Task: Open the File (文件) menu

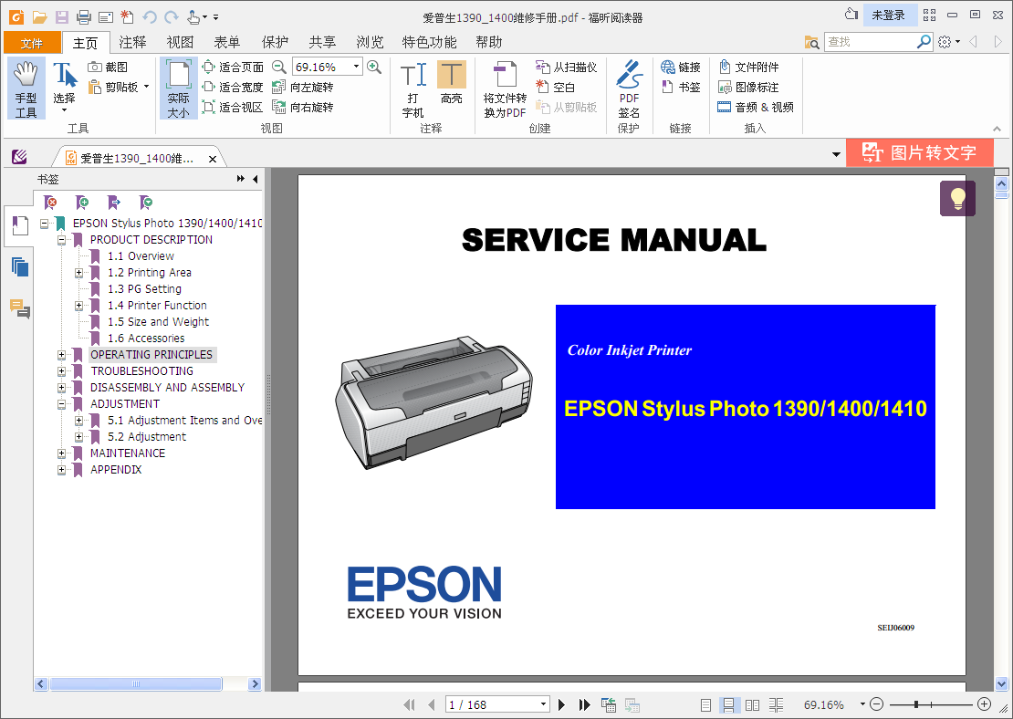Action: coord(32,43)
